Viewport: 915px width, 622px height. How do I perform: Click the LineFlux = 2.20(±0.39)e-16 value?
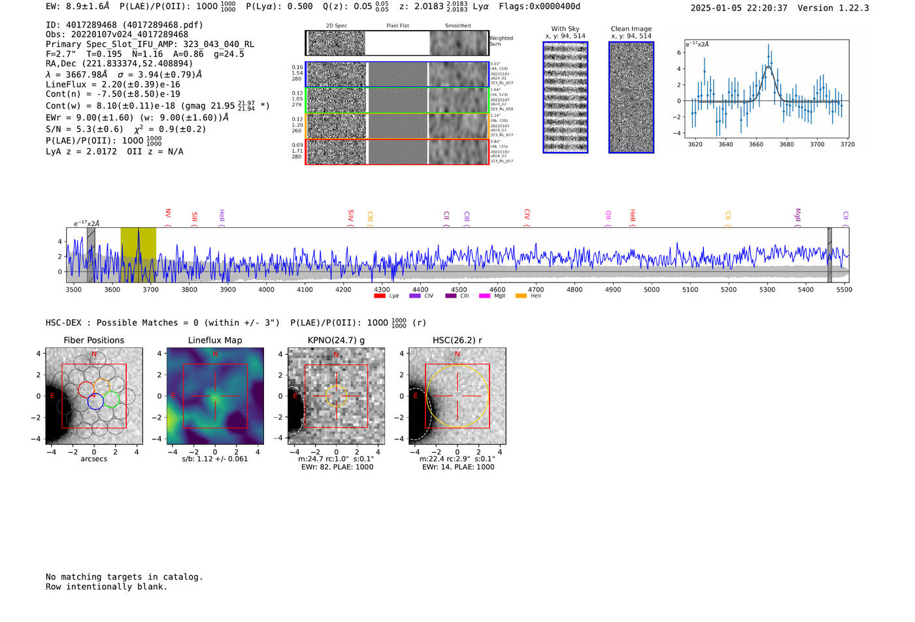coord(113,84)
